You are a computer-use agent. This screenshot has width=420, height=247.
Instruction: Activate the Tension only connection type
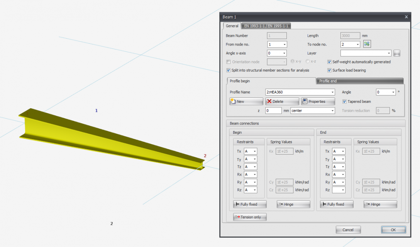tap(249, 217)
